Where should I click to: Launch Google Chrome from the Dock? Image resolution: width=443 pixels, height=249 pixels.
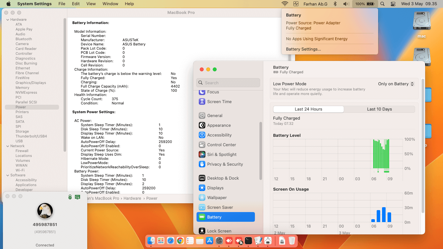(180, 241)
